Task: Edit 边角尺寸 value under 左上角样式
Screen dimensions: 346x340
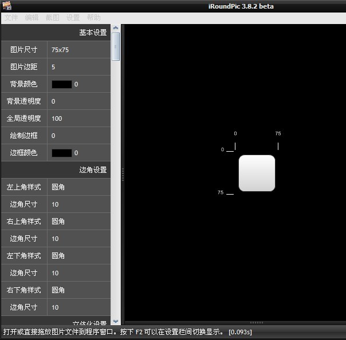Action: point(79,204)
